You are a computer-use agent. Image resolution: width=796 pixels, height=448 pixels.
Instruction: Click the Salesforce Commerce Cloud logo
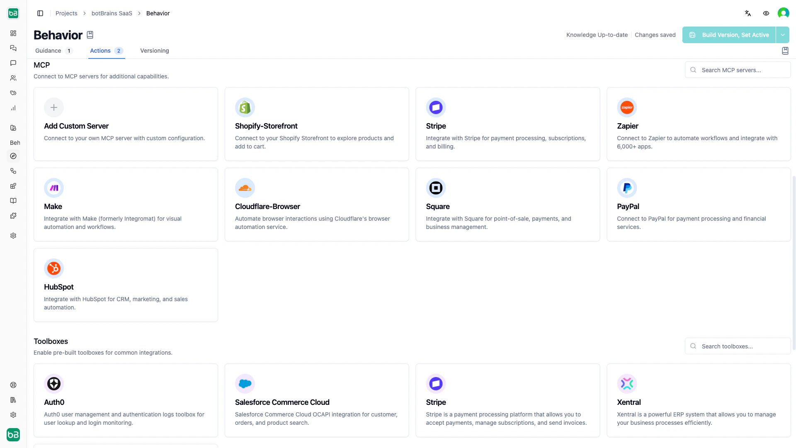(245, 384)
